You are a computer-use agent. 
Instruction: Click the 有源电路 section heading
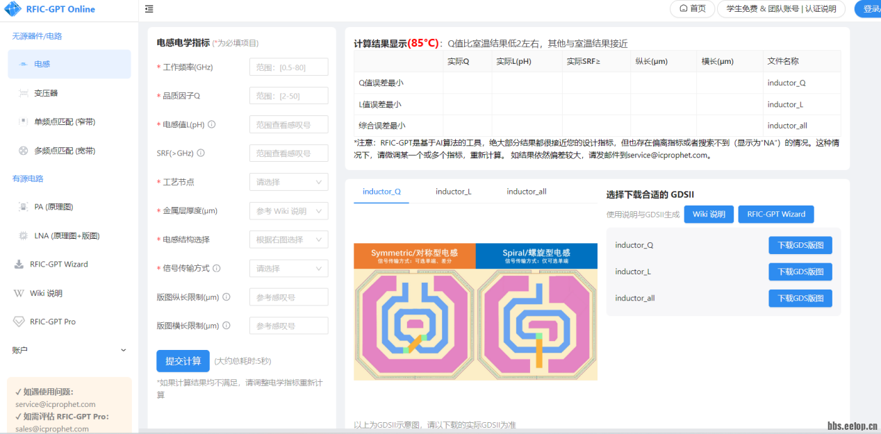28,178
